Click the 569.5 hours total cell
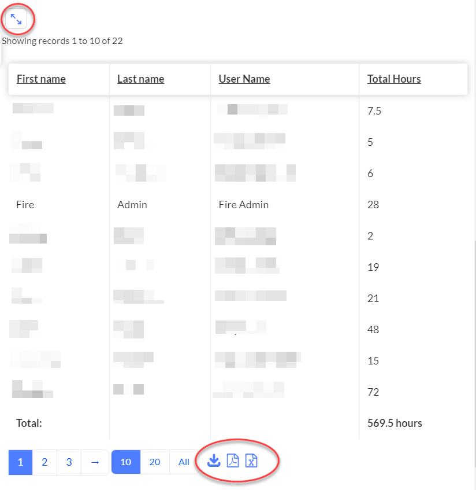 point(395,423)
